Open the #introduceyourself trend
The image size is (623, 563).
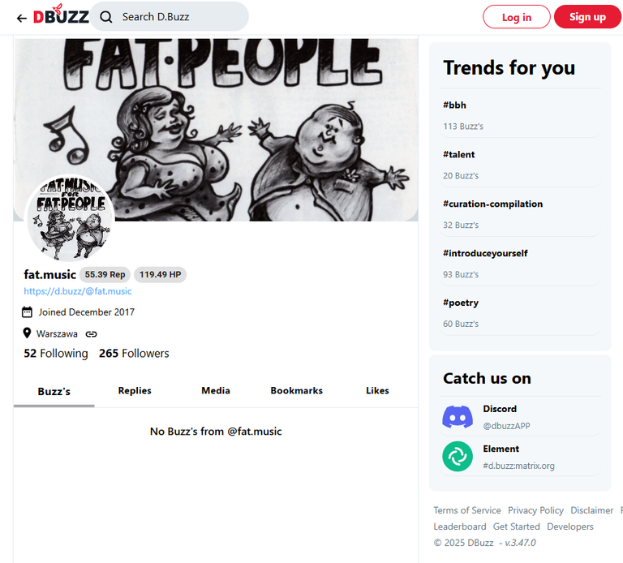coord(485,253)
